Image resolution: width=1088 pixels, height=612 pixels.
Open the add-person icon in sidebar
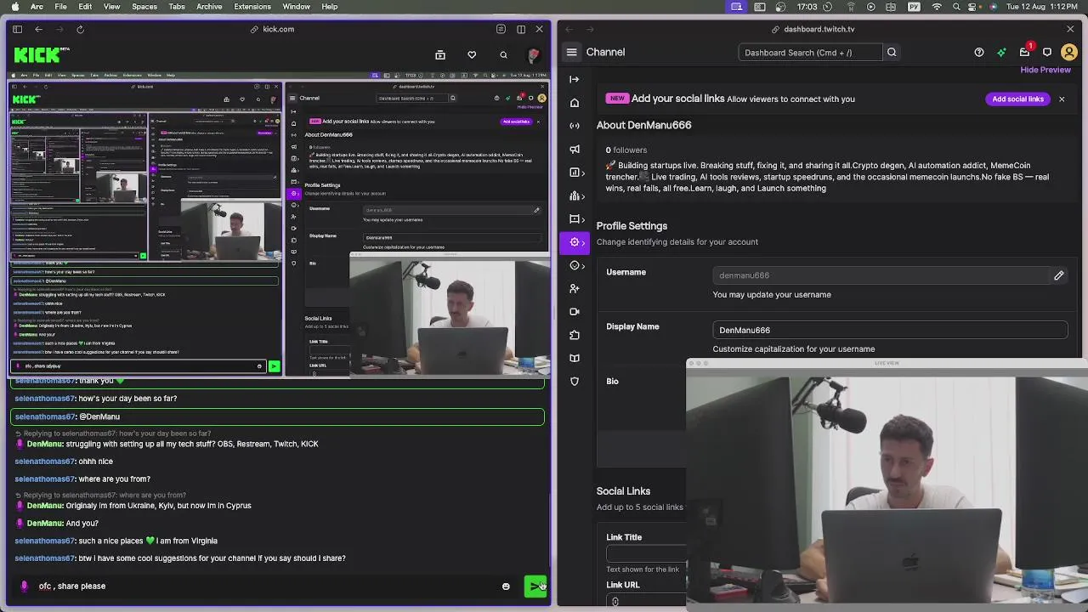[575, 289]
